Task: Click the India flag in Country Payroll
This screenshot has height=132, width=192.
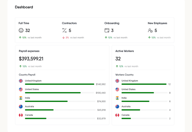Action: [21, 98]
